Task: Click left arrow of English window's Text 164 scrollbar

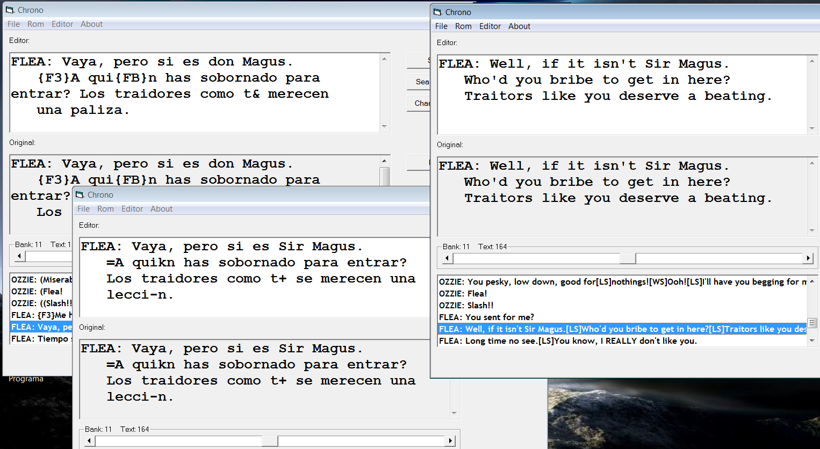Action: pos(447,258)
